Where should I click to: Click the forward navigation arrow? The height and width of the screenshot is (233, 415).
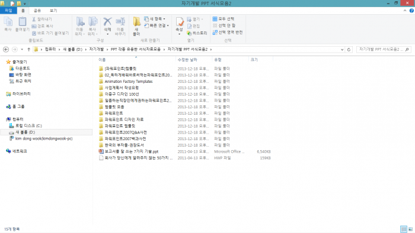pyautogui.click(x=15, y=49)
